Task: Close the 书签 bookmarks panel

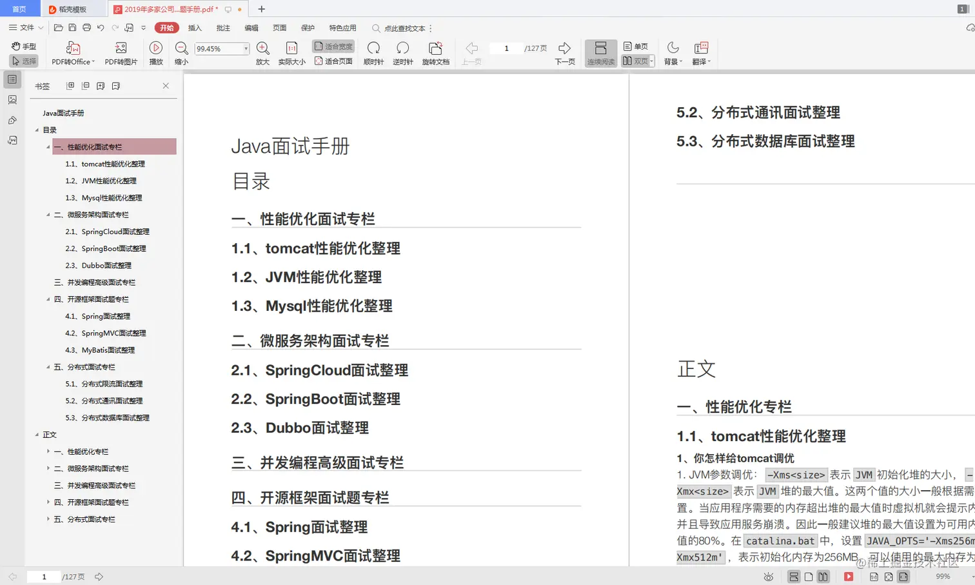Action: point(166,86)
